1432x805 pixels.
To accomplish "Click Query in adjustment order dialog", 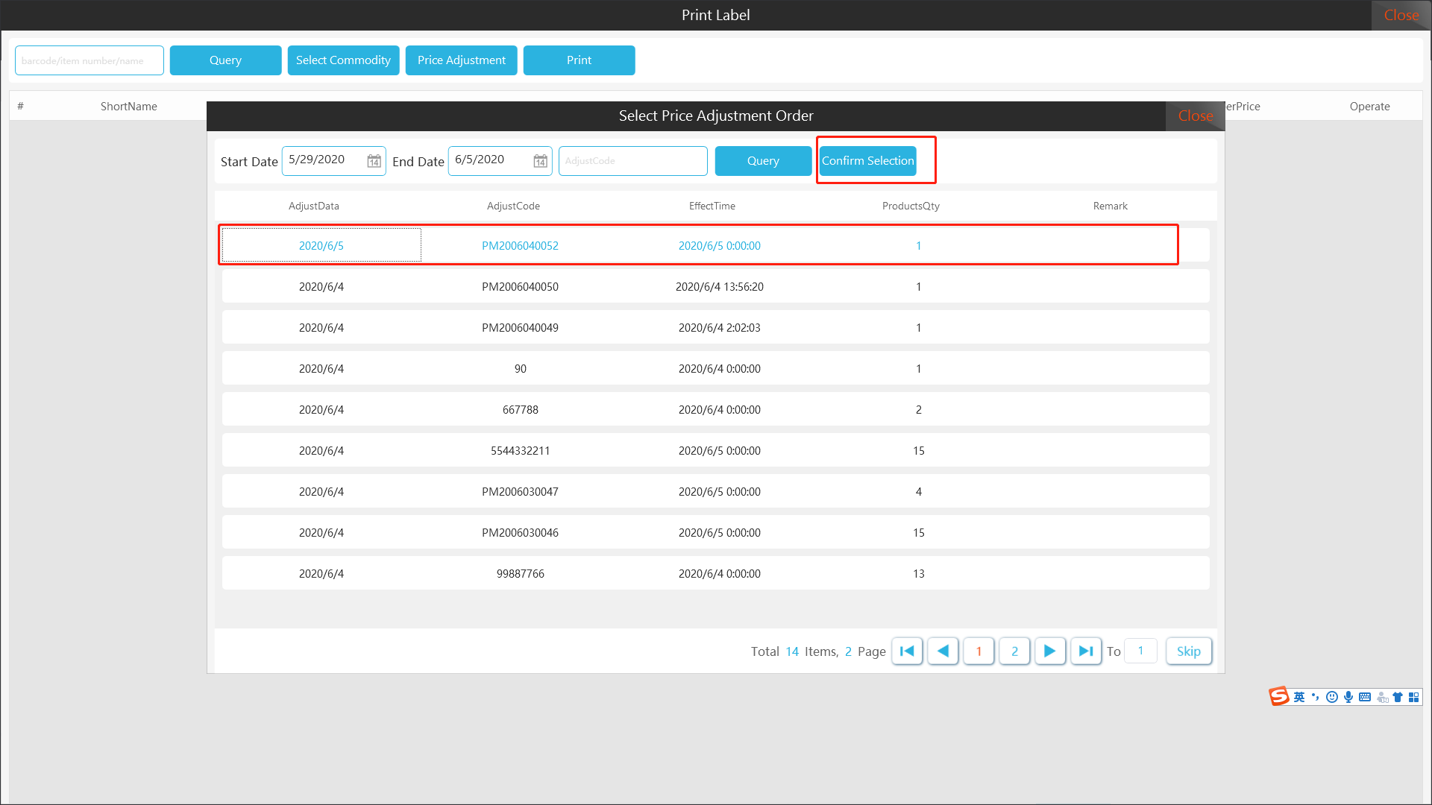I will point(763,161).
